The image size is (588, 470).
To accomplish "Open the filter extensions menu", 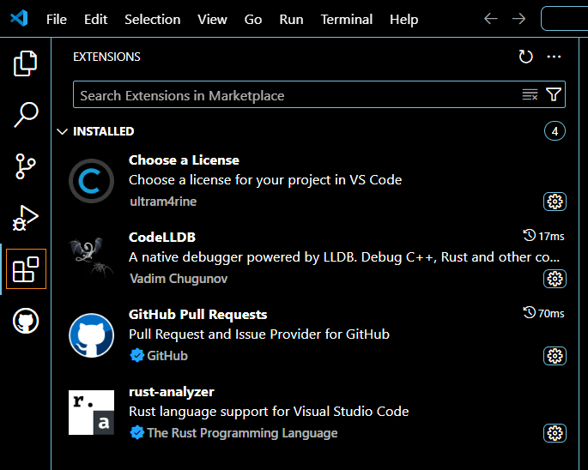I will [x=554, y=94].
